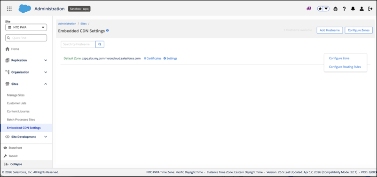Expand the Site Development section chevron
Viewport: 377px width, 177px height.
tap(46, 137)
